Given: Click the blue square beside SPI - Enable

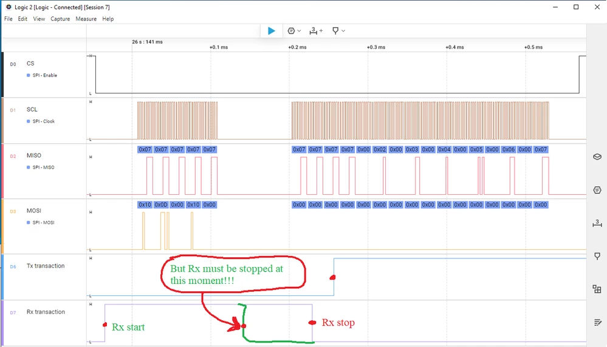Looking at the screenshot, I should click(29, 75).
